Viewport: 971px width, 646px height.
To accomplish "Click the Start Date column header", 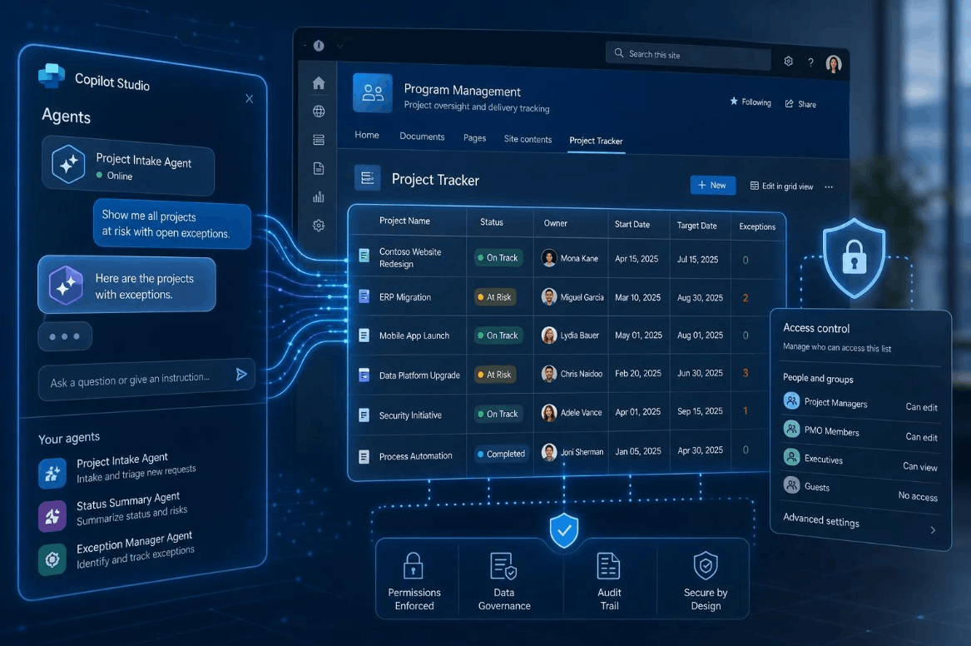I will [632, 224].
